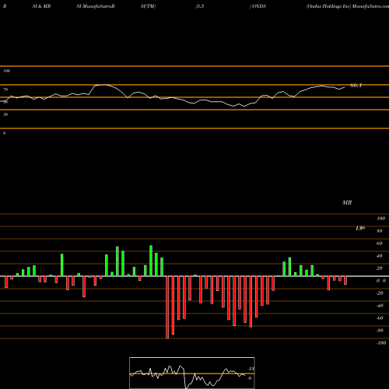Click the RSI axis label 100 on left
This screenshot has width=389, height=389.
pyautogui.click(x=6, y=71)
